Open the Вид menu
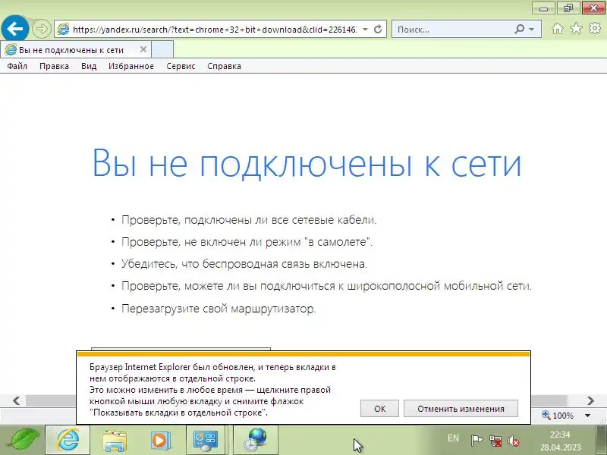Viewport: 607px width, 455px height. point(89,66)
